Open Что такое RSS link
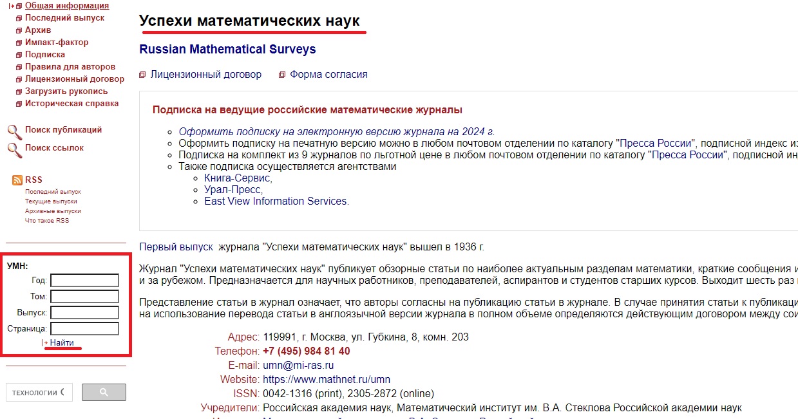The image size is (798, 419). coord(47,221)
